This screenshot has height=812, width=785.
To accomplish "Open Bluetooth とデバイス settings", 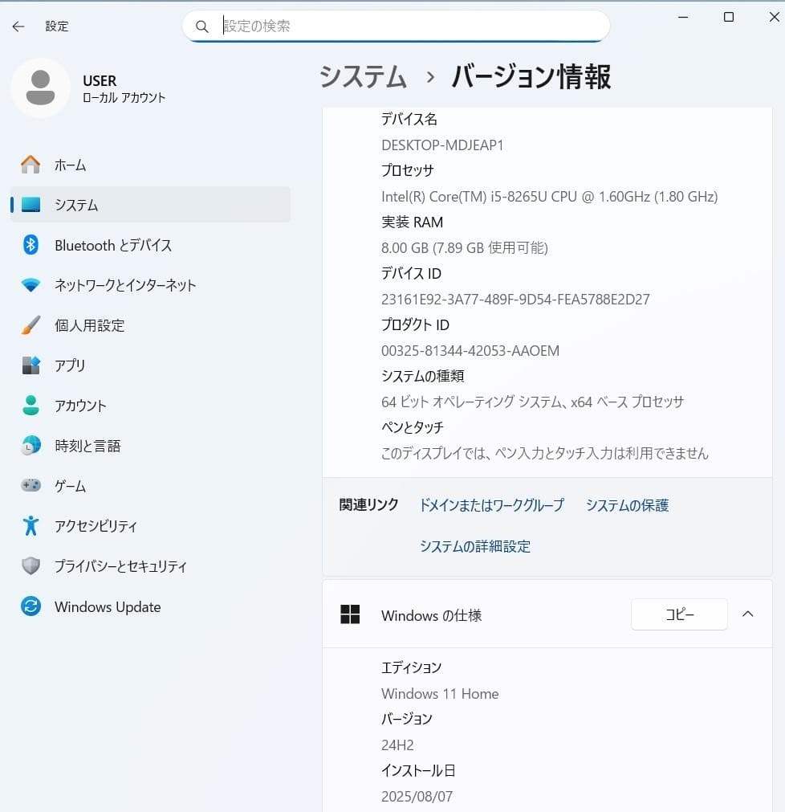I will (112, 245).
